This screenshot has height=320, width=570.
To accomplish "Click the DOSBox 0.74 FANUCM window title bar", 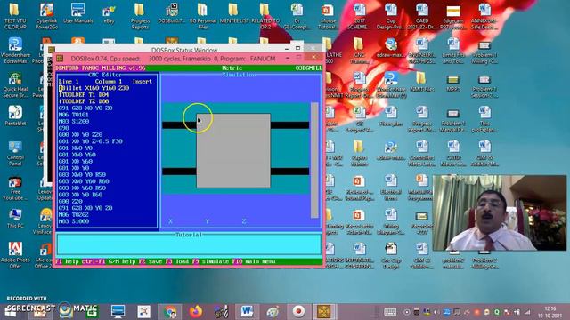I will click(x=173, y=59).
